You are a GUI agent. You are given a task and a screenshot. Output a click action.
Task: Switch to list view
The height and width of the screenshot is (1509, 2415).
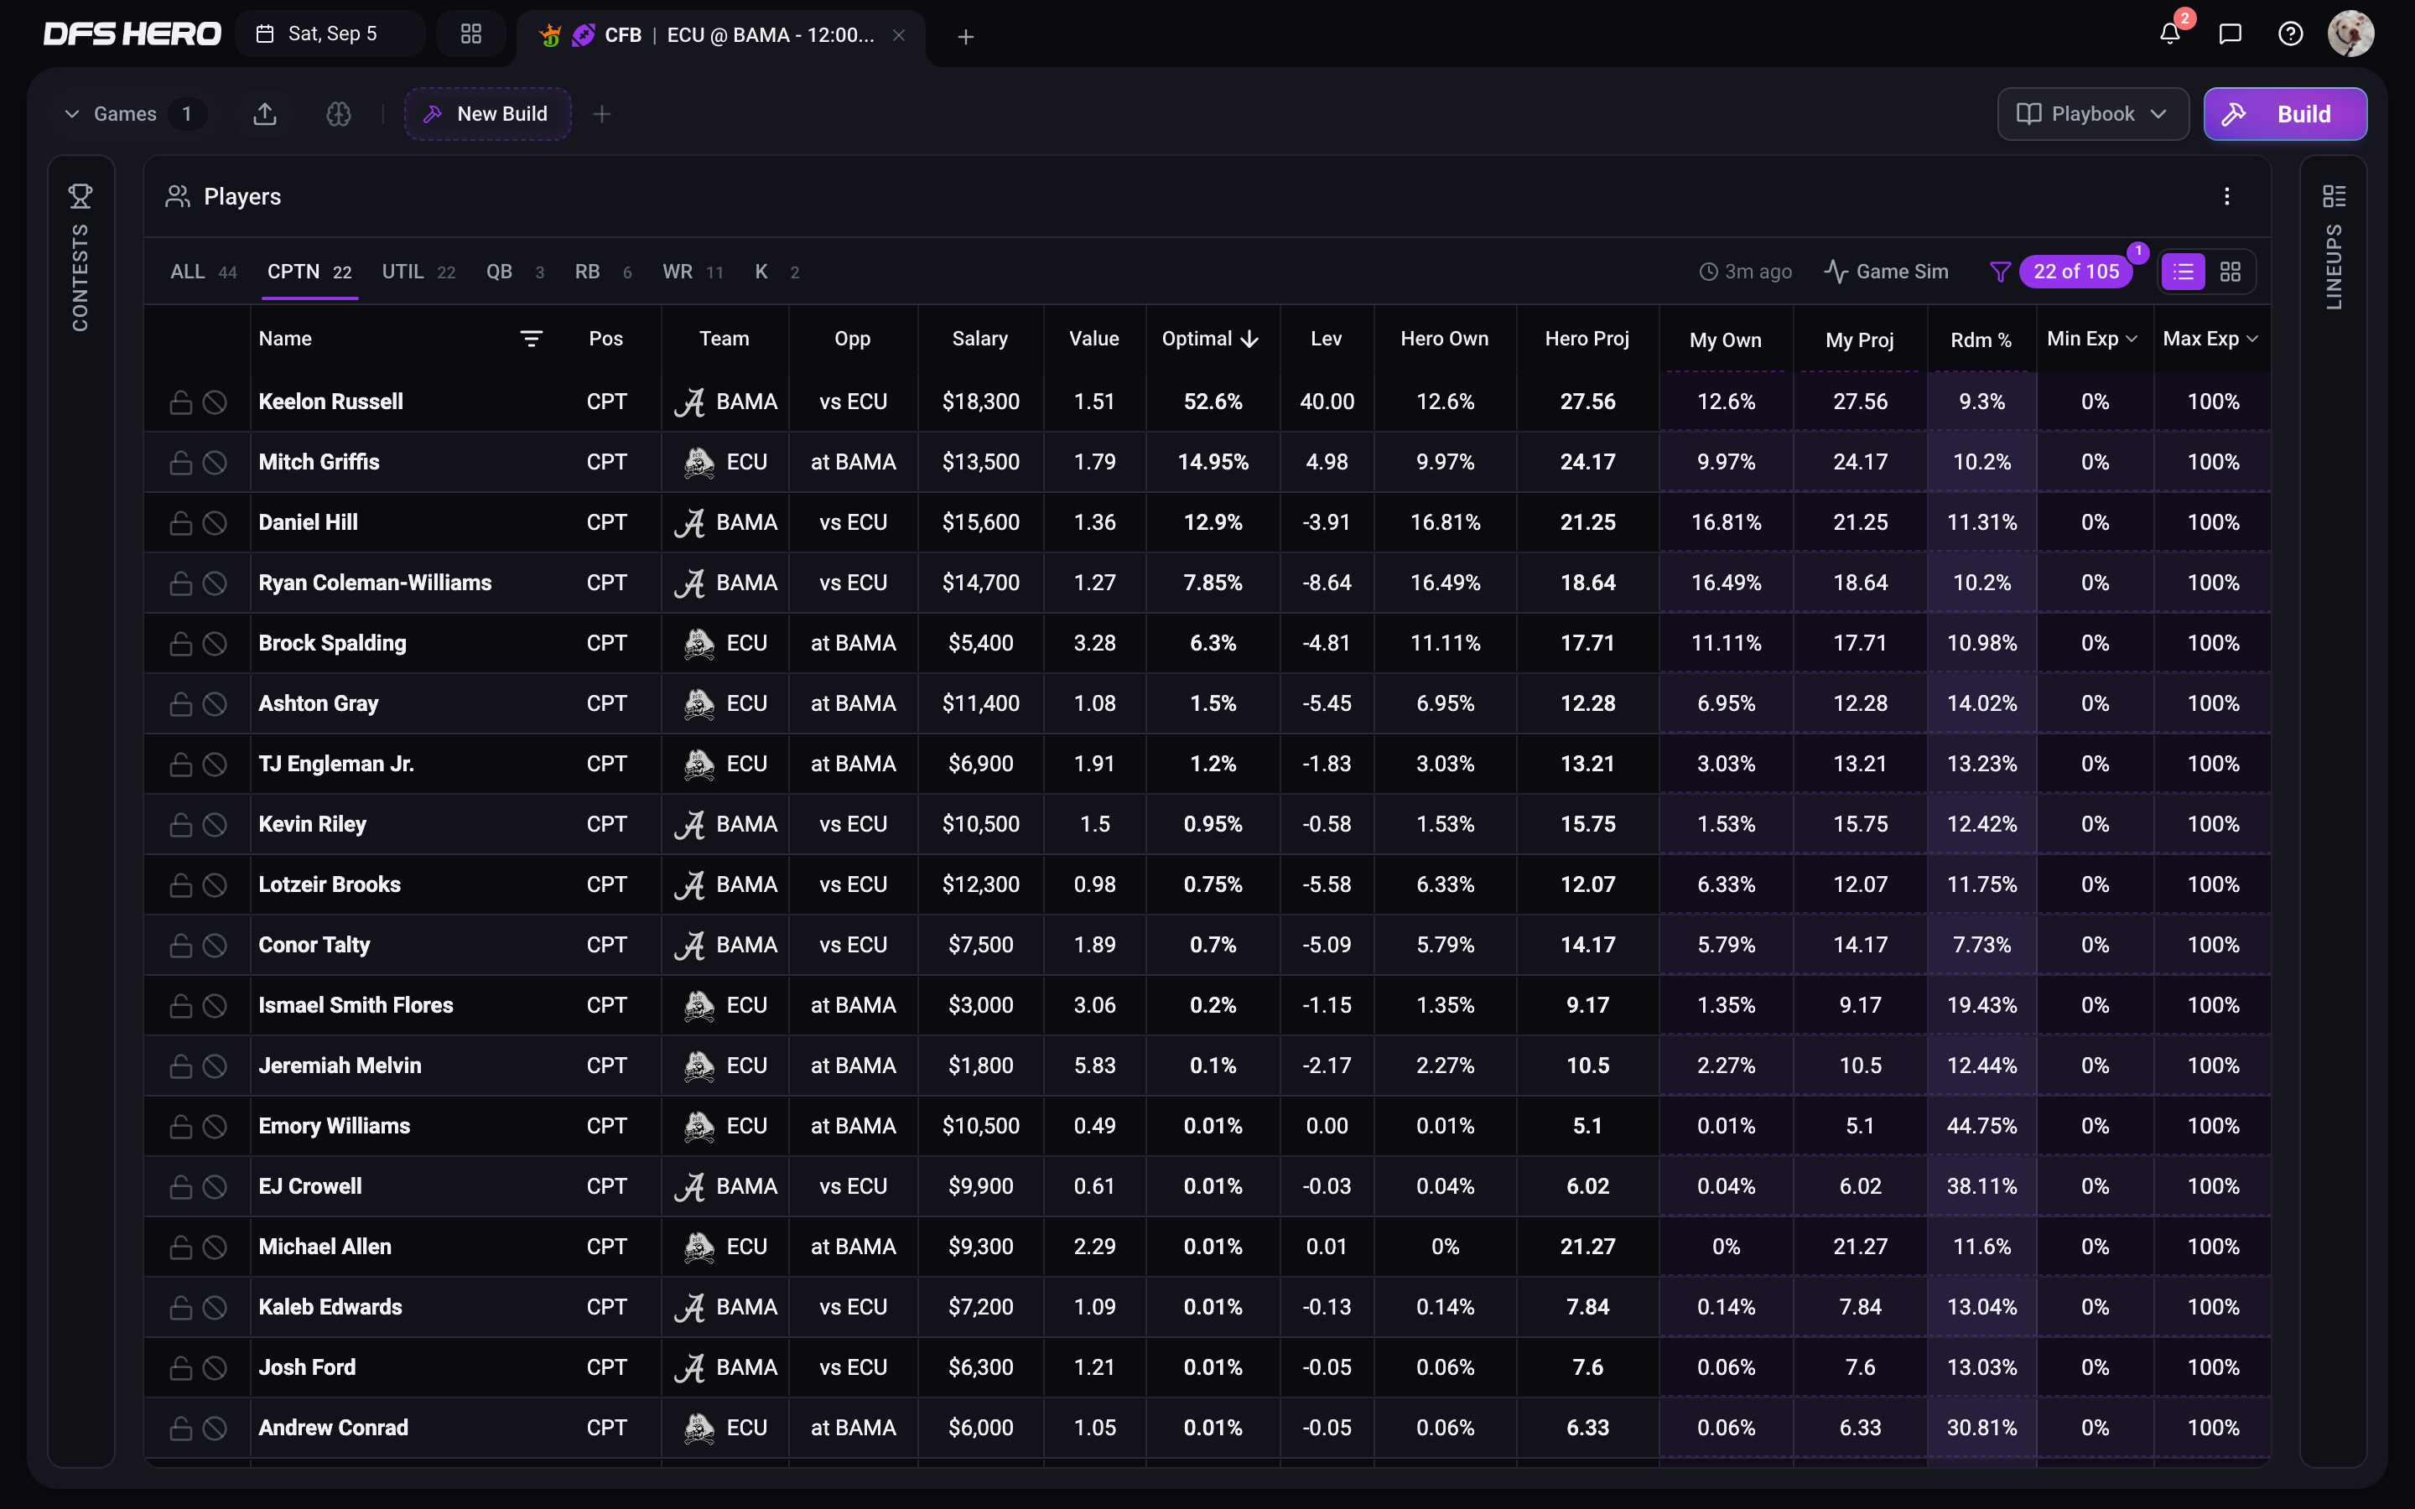(x=2184, y=272)
